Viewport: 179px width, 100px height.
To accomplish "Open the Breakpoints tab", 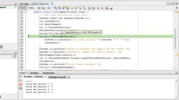I will [49, 73].
